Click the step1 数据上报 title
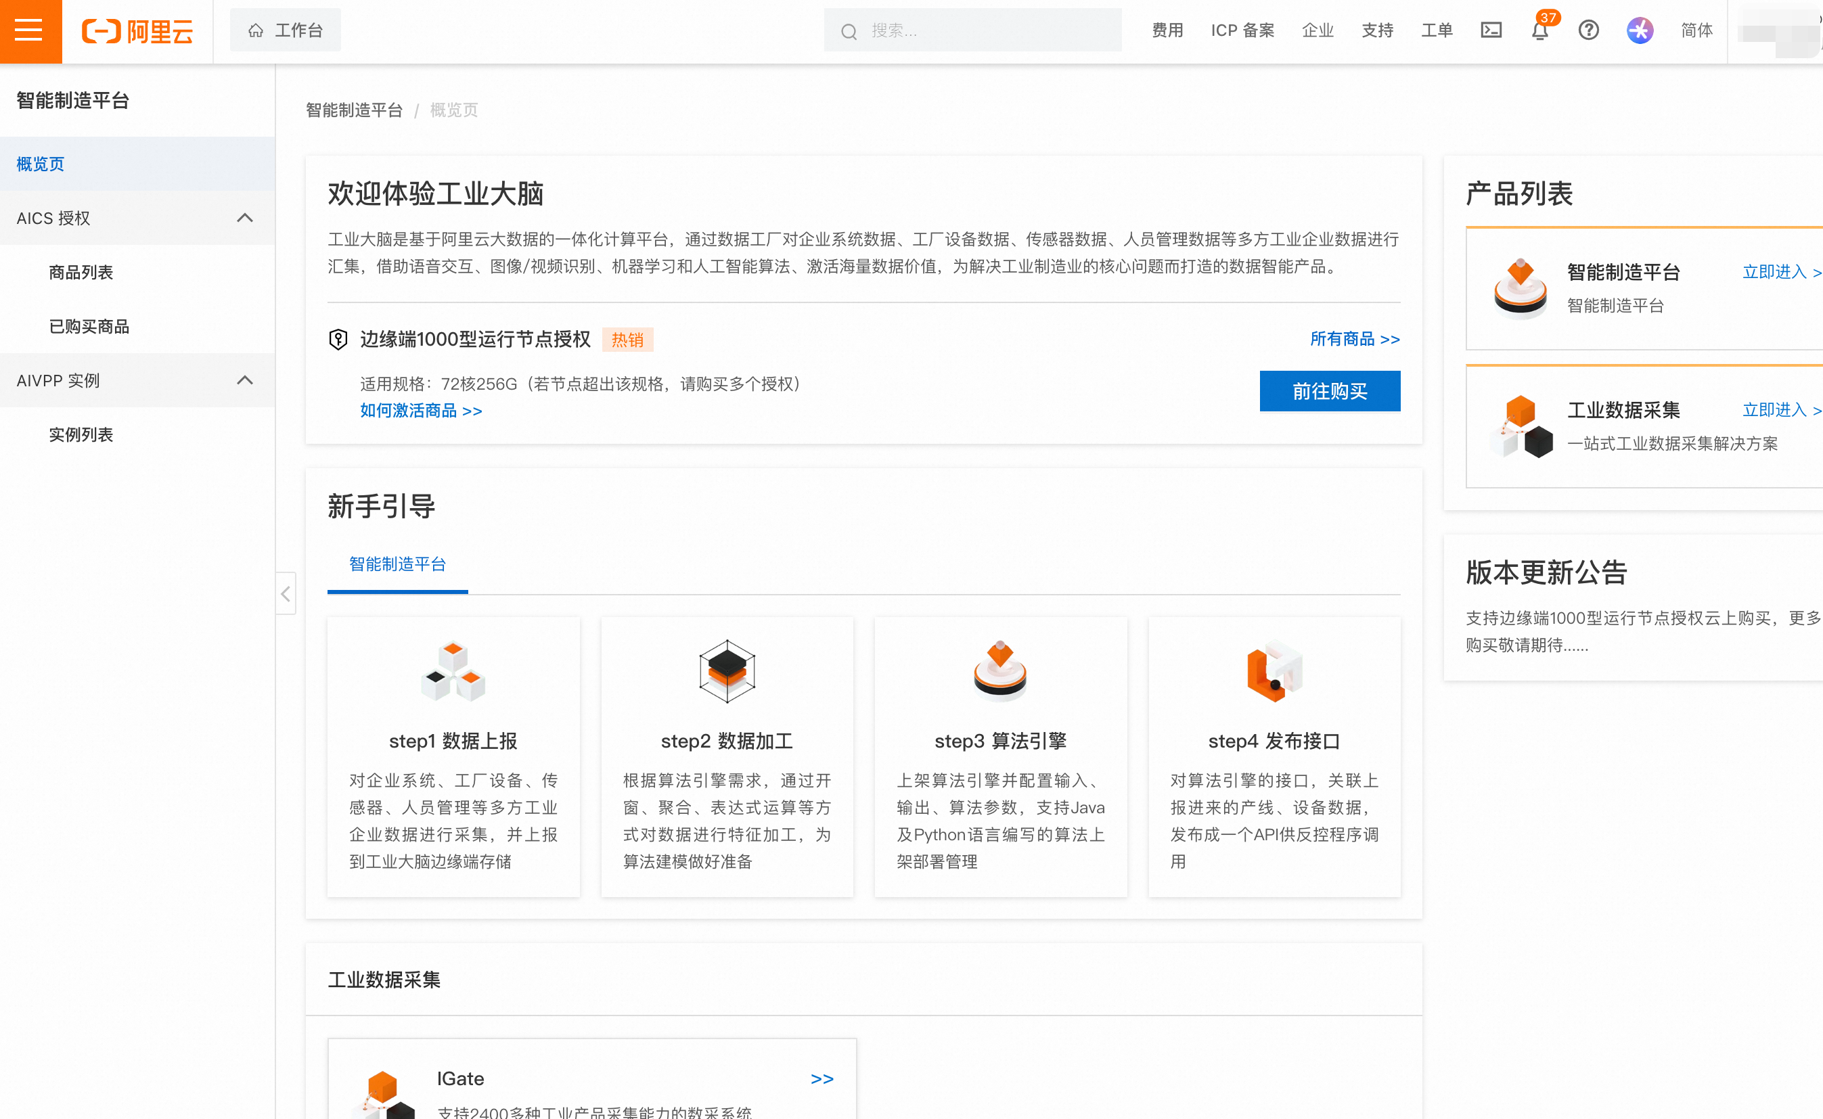The image size is (1823, 1119). click(x=453, y=741)
